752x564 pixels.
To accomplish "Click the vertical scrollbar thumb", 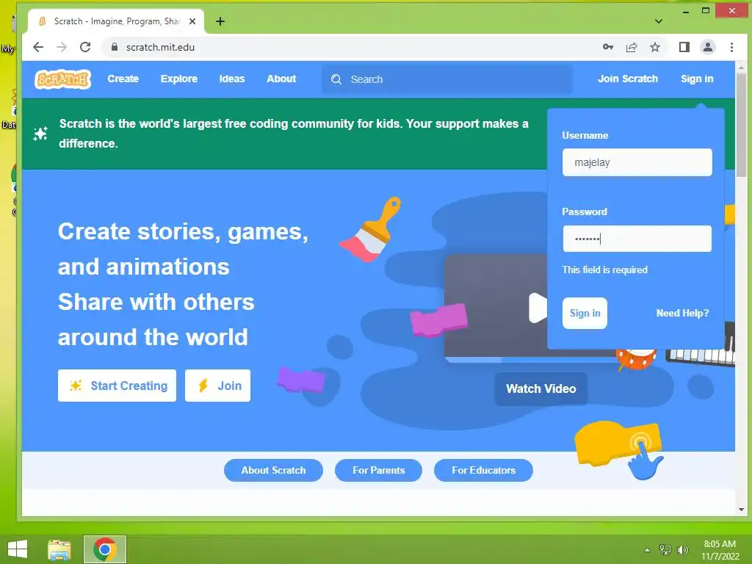I will click(742, 125).
